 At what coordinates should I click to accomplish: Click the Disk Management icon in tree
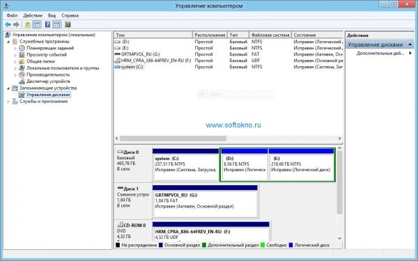[22, 95]
